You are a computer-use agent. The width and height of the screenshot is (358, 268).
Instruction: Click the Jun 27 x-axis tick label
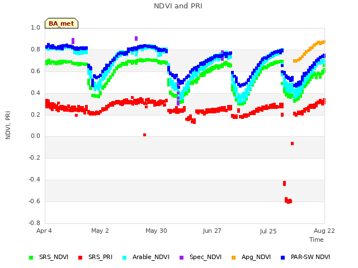point(212,231)
